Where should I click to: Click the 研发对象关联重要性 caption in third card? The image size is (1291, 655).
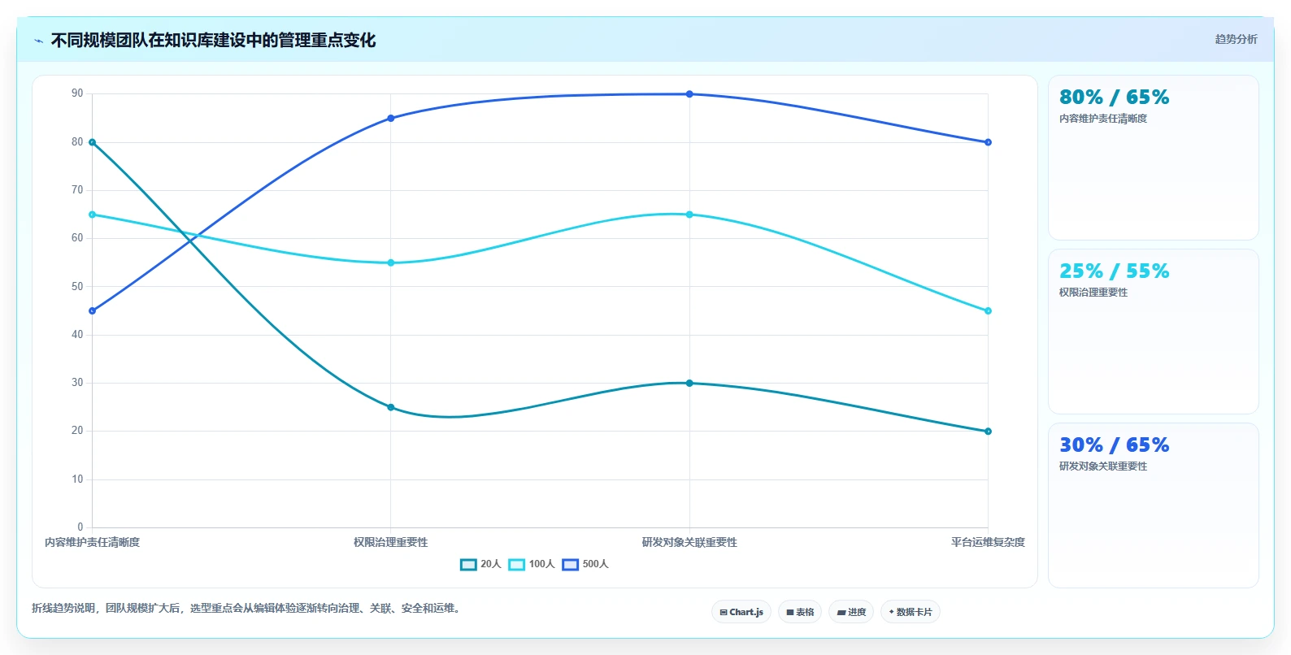pyautogui.click(x=1103, y=466)
